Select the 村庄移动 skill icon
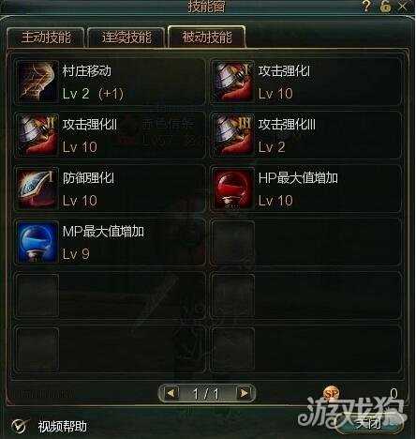 pos(37,82)
